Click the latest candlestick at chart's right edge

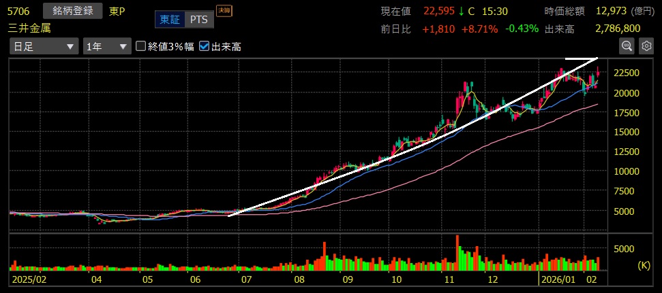[x=598, y=72]
